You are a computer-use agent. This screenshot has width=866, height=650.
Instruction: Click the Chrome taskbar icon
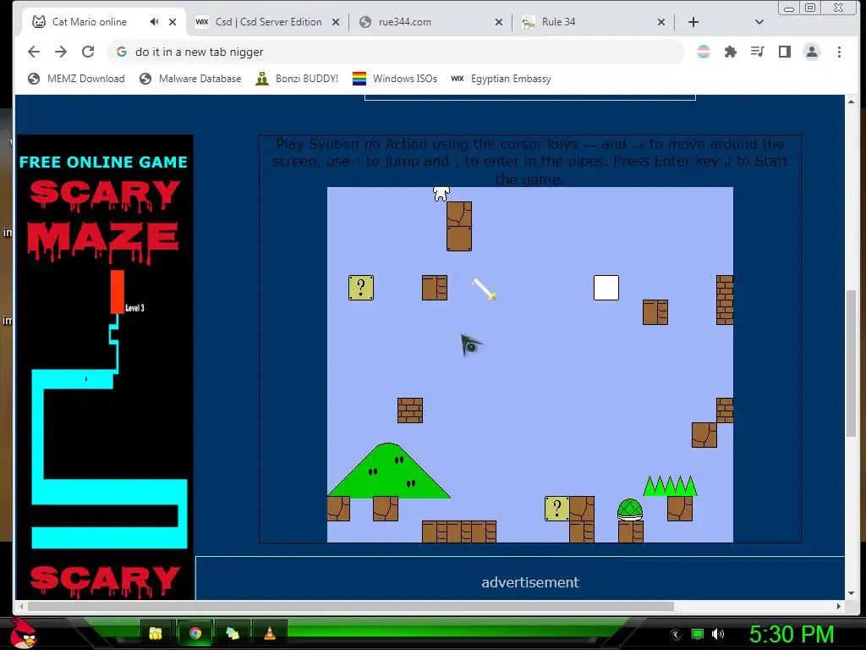point(195,633)
